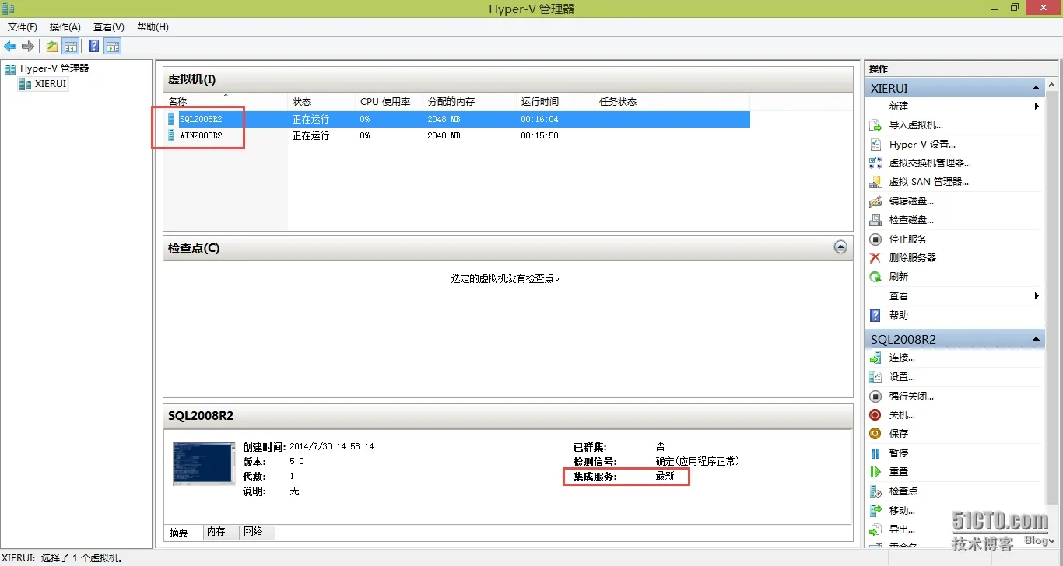Click the red X 删除服务器 icon
This screenshot has height=566, width=1063.
pos(875,258)
